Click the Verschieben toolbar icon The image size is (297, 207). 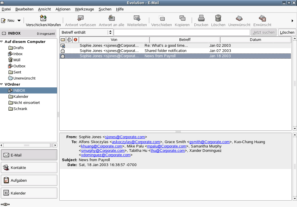click(x=161, y=18)
